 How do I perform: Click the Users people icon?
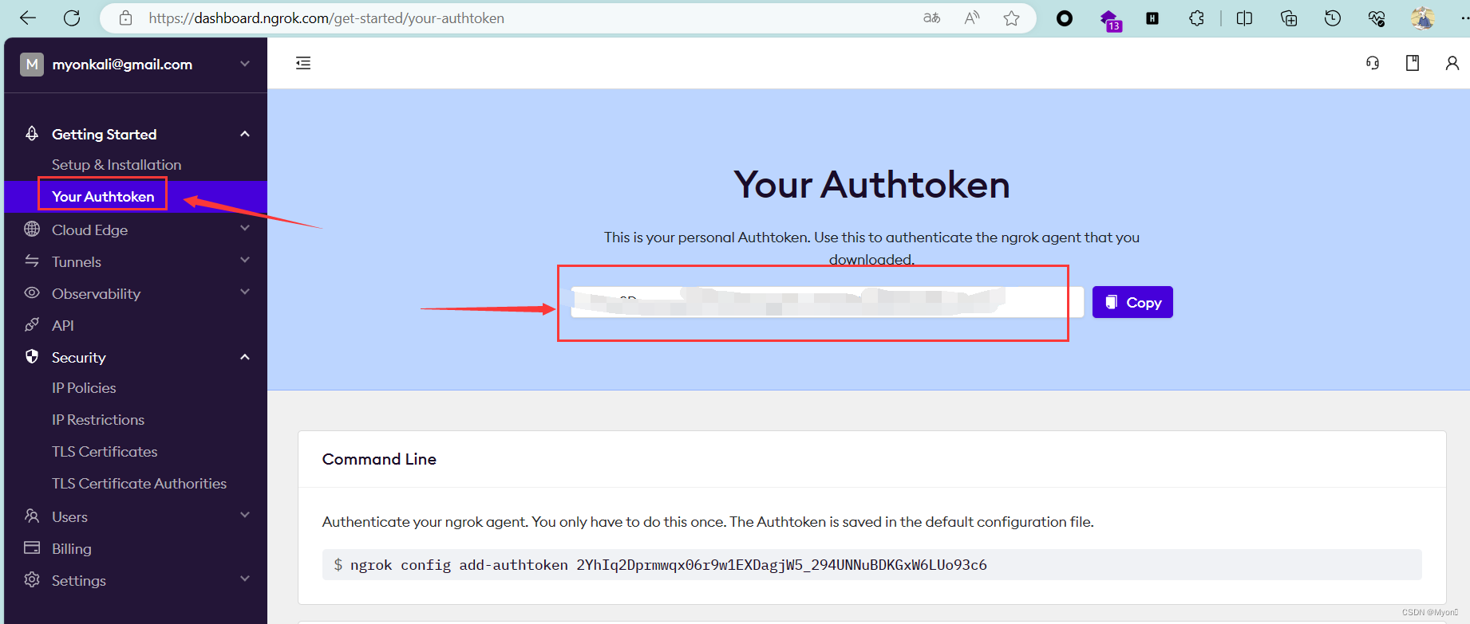[32, 516]
